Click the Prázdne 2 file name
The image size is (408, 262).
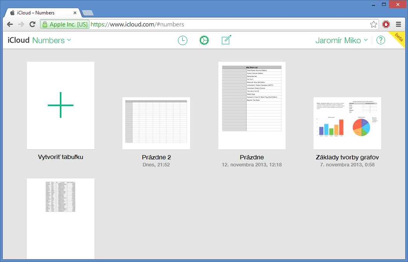156,157
